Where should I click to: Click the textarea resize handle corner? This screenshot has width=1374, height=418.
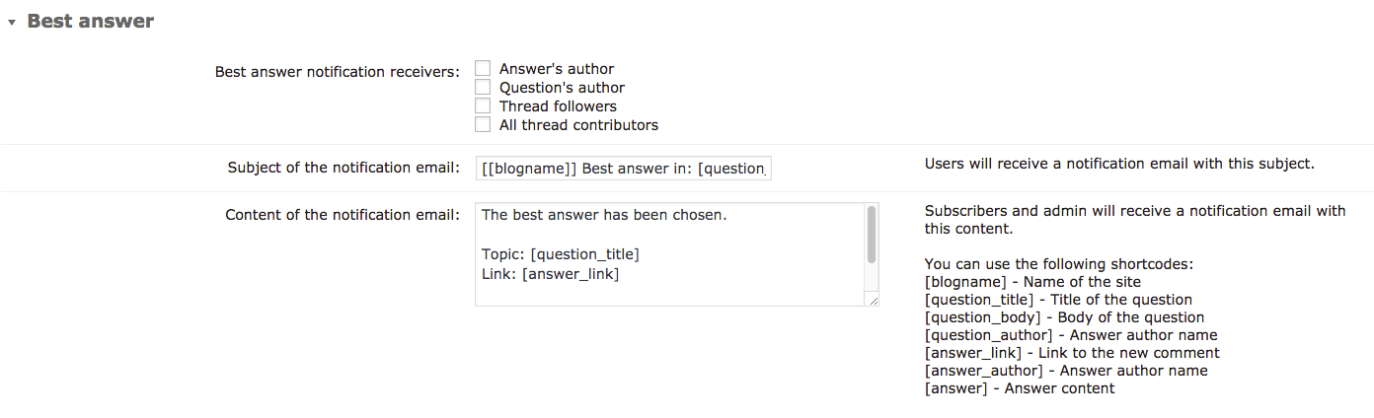(874, 301)
